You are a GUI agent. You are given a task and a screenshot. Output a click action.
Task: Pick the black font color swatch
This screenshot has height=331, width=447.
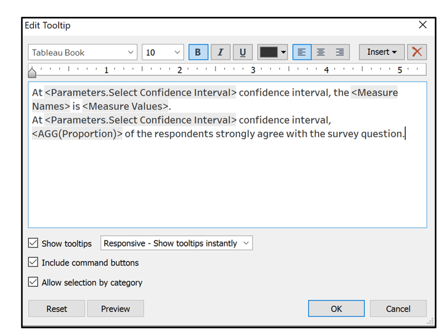click(x=269, y=52)
